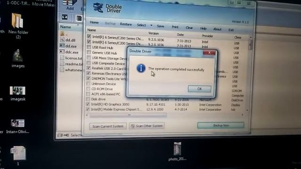Click the driver list right scroll arrow

click(x=243, y=115)
